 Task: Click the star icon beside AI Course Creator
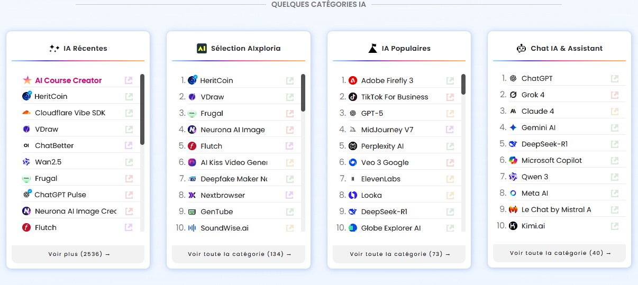click(28, 80)
